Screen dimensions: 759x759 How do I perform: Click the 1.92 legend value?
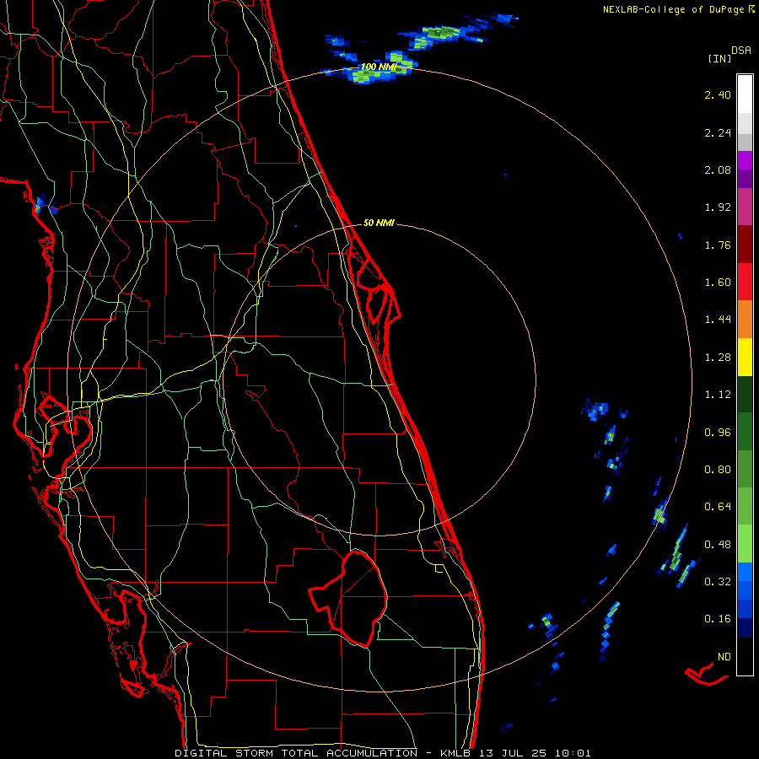718,207
